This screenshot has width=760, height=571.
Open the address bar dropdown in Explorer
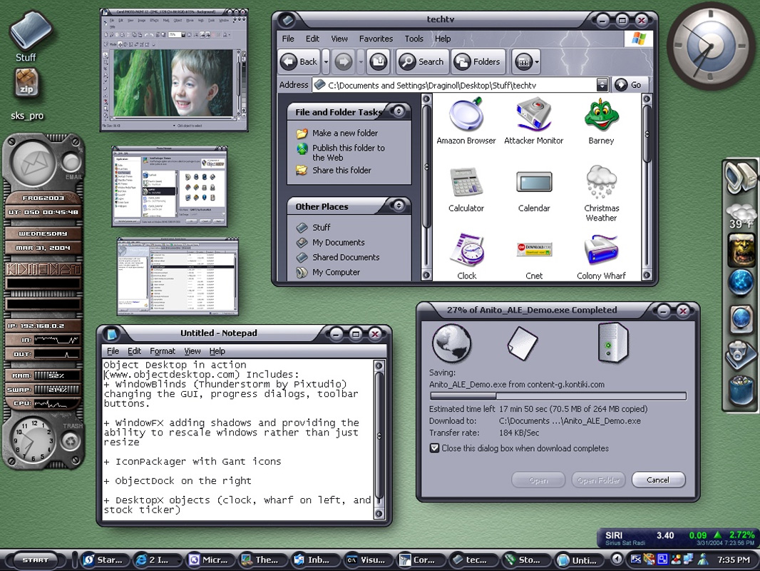click(x=601, y=84)
